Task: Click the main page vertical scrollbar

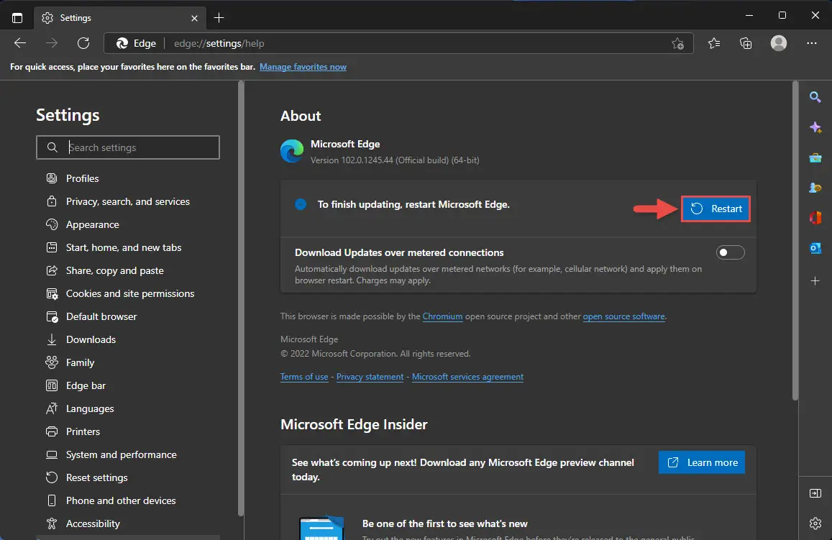Action: click(795, 240)
